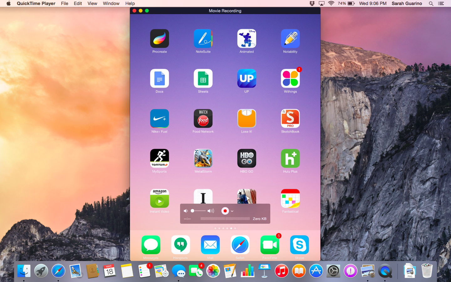Launch Photos from the Mac Dock
The width and height of the screenshot is (451, 282).
click(213, 271)
